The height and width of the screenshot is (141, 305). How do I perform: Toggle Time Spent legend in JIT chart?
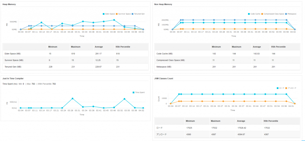[139, 93]
